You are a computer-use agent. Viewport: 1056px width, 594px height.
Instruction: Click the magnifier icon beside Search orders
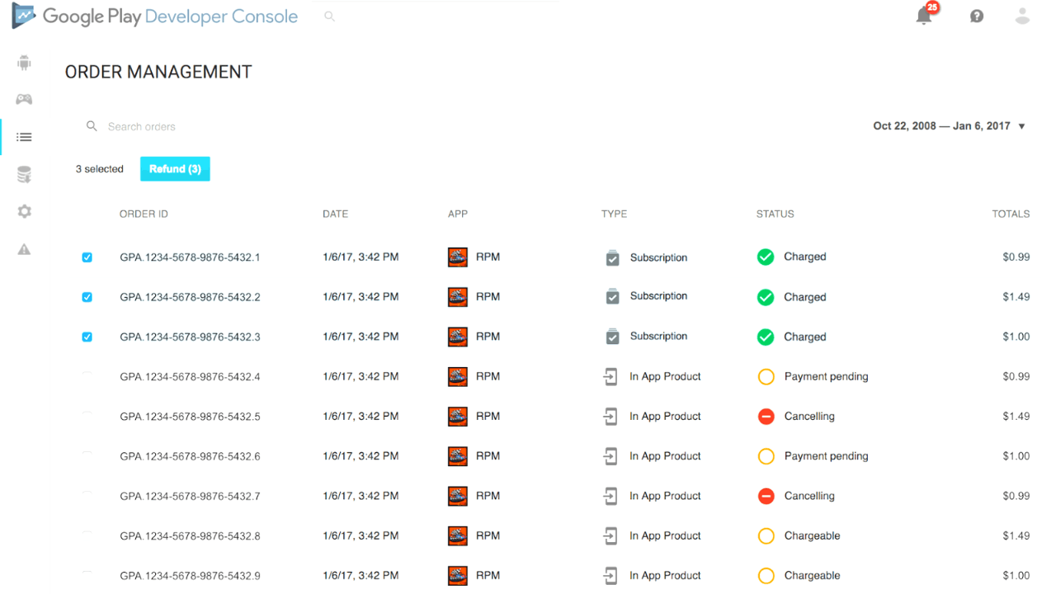pyautogui.click(x=92, y=126)
